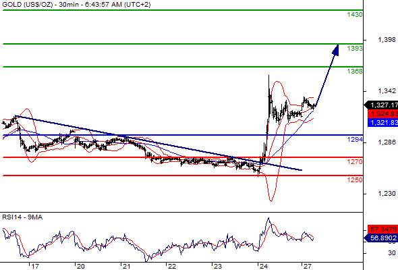The width and height of the screenshot is (398, 270).
Task: Click the 1,398 price axis label
Action: click(x=387, y=40)
